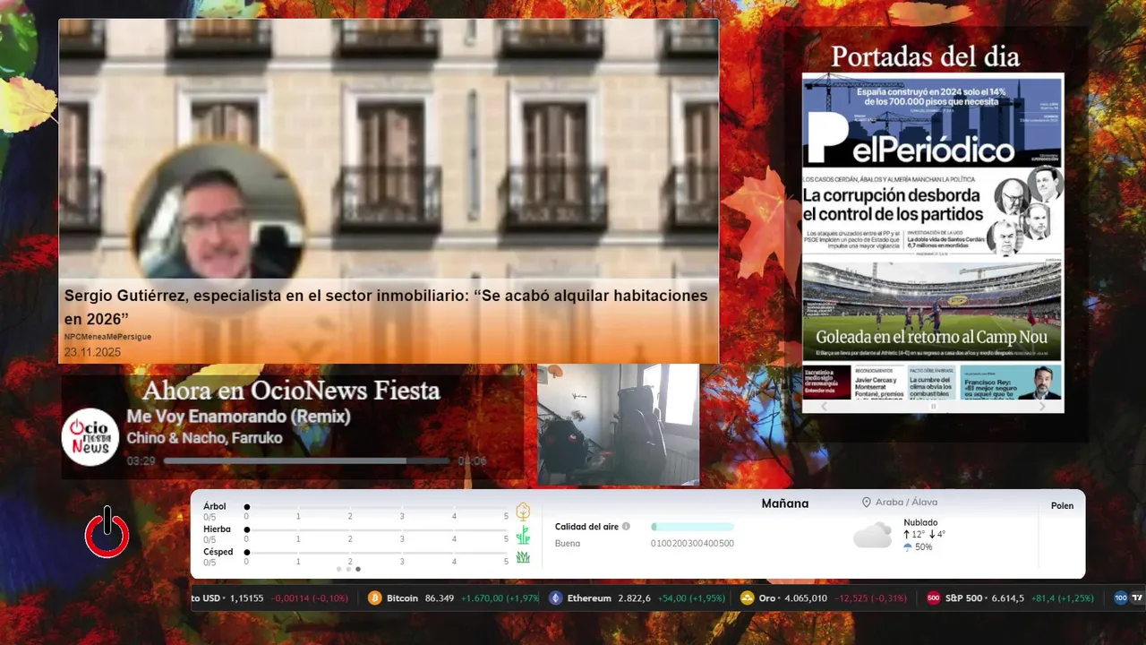Viewport: 1146px width, 645px height.
Task: Click the red power button icon
Action: (107, 532)
